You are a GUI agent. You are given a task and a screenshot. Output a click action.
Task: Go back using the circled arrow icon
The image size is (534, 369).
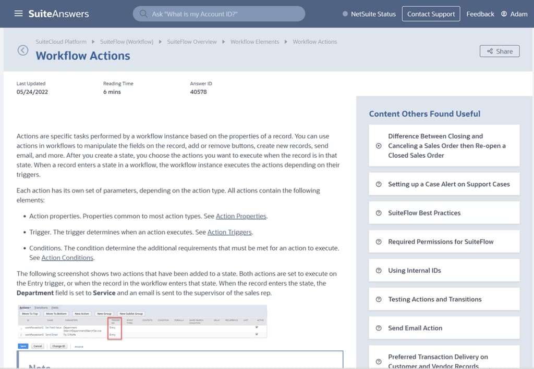tap(23, 50)
